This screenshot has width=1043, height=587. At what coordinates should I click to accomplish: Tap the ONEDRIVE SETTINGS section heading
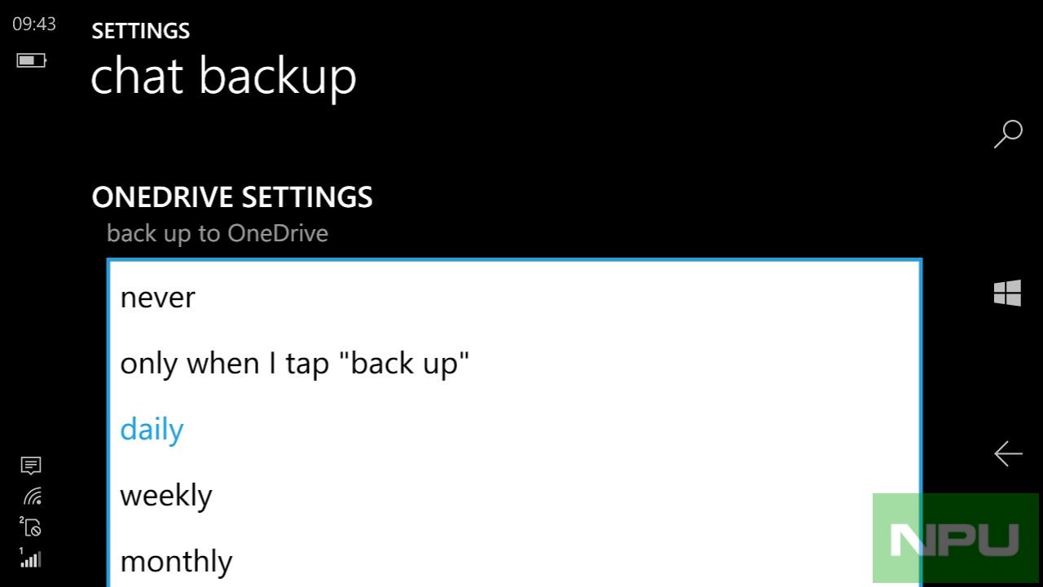[232, 197]
